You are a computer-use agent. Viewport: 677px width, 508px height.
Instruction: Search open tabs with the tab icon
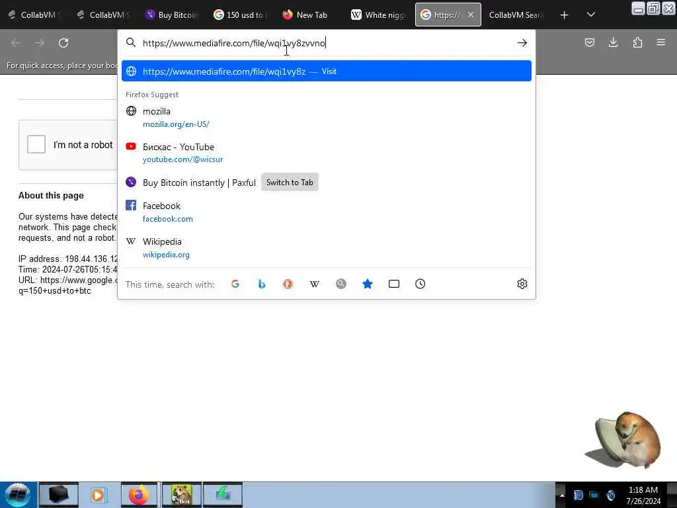[x=394, y=284]
